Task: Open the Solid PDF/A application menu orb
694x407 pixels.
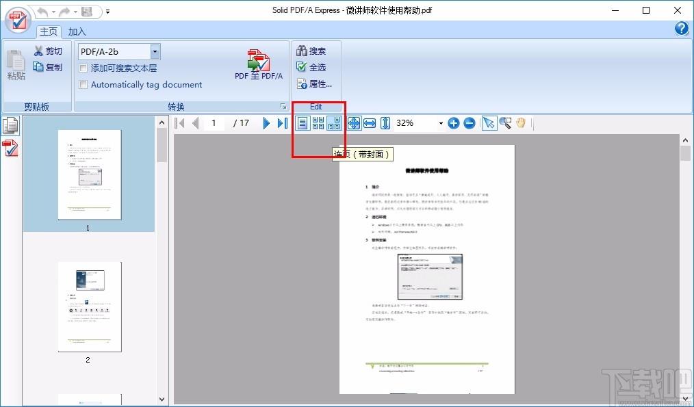Action: pos(18,21)
